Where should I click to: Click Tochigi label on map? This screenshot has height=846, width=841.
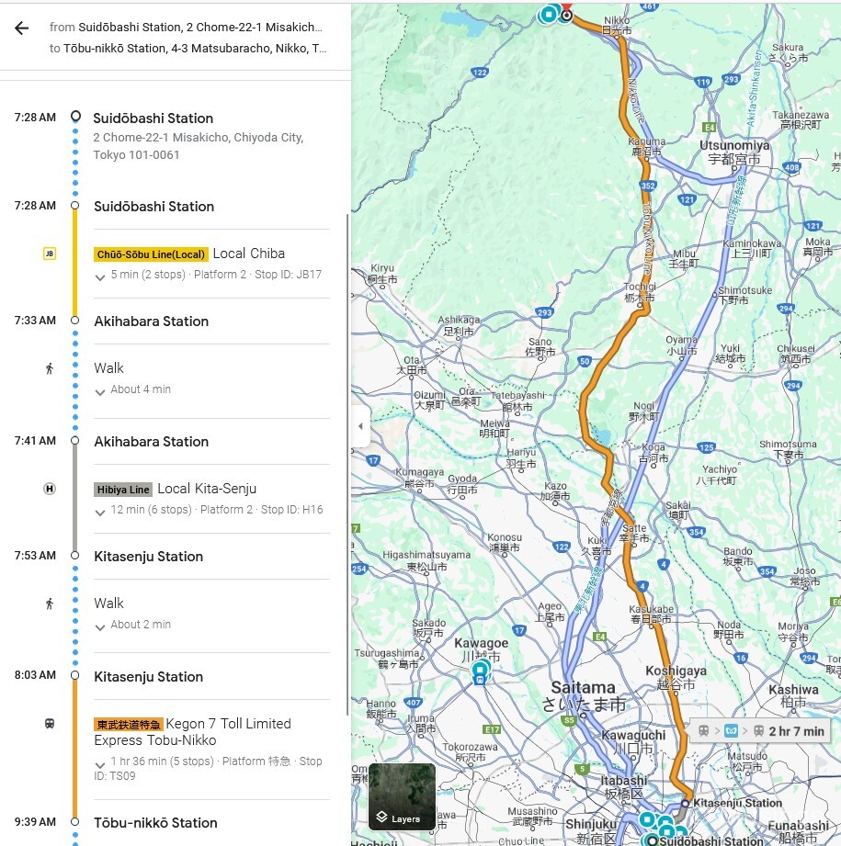[640, 292]
